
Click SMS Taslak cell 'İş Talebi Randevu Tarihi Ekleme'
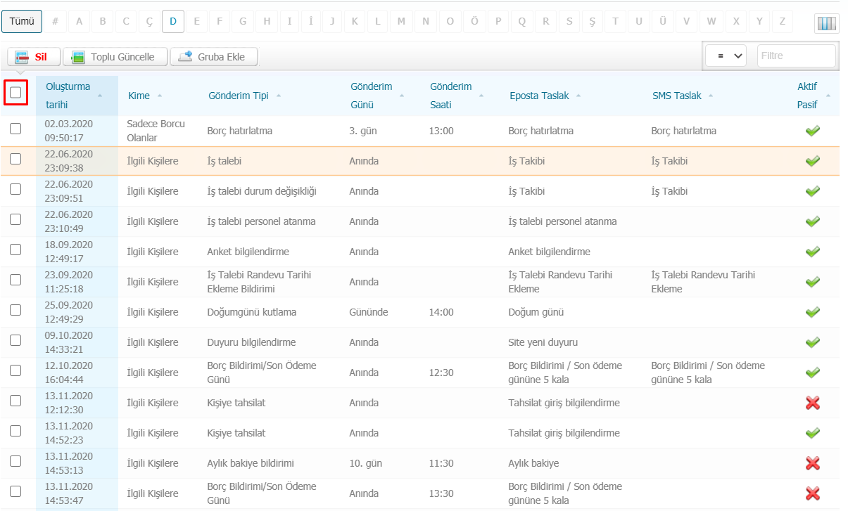click(x=704, y=282)
